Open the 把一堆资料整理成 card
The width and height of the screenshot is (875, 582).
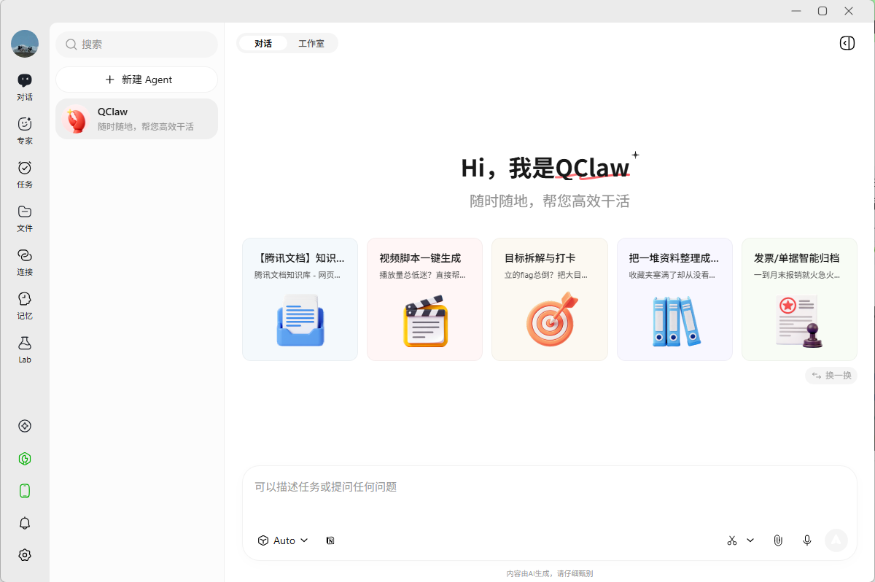674,299
